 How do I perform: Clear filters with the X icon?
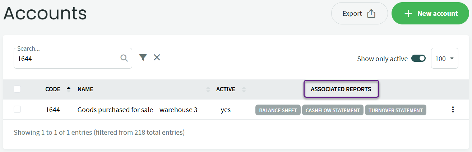(x=157, y=57)
